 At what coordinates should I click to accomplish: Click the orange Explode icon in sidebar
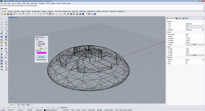(x=6, y=43)
